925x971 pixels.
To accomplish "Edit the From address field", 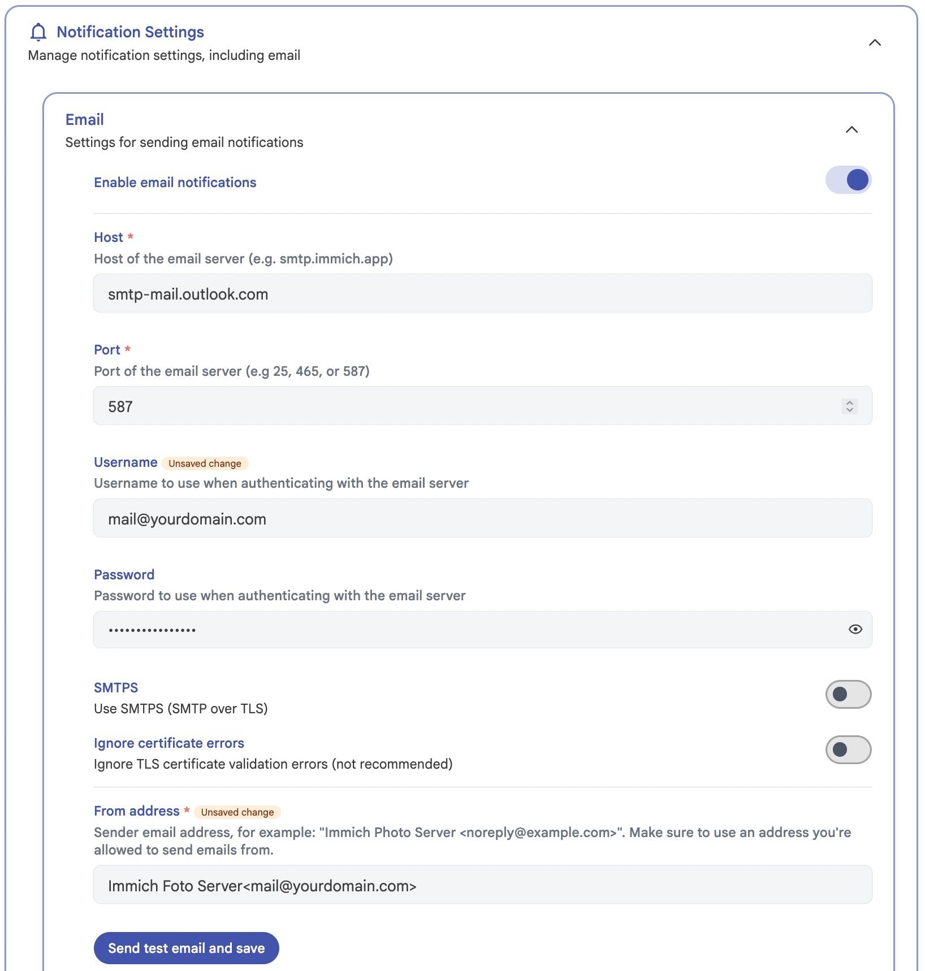I will 482,885.
